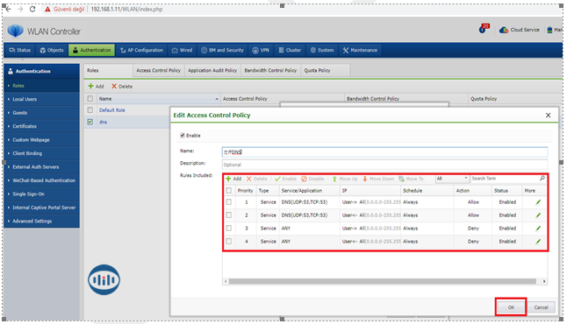Click the Description optional input field
Image resolution: width=567 pixels, height=324 pixels.
click(x=384, y=165)
